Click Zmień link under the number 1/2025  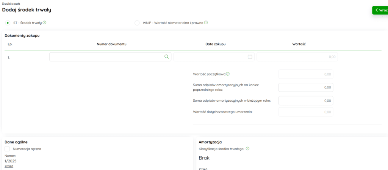pos(9,166)
